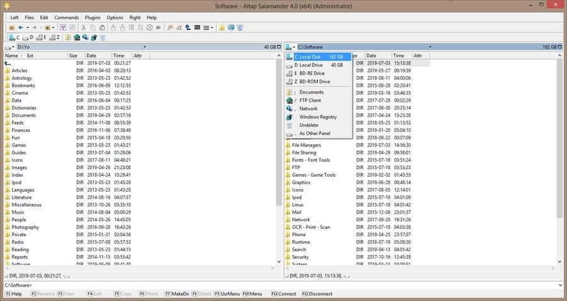Image resolution: width=567 pixels, height=301 pixels.
Task: Open the Files menu
Action: [29, 18]
